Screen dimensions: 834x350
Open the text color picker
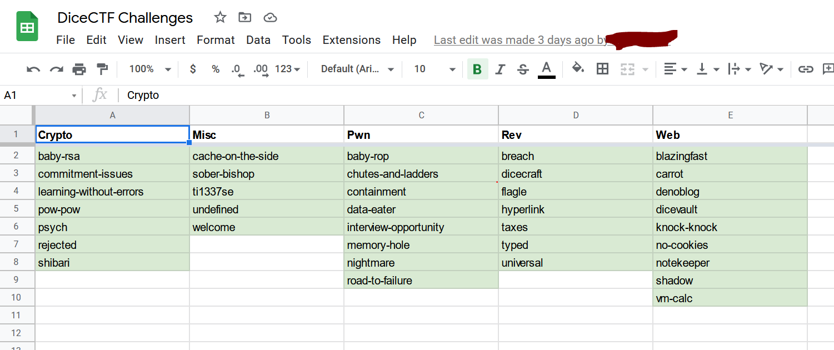pos(547,69)
